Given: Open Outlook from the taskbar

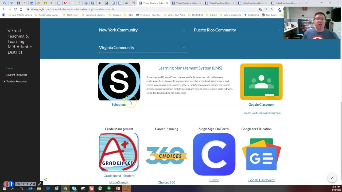Looking at the screenshot, I should pos(30,189).
